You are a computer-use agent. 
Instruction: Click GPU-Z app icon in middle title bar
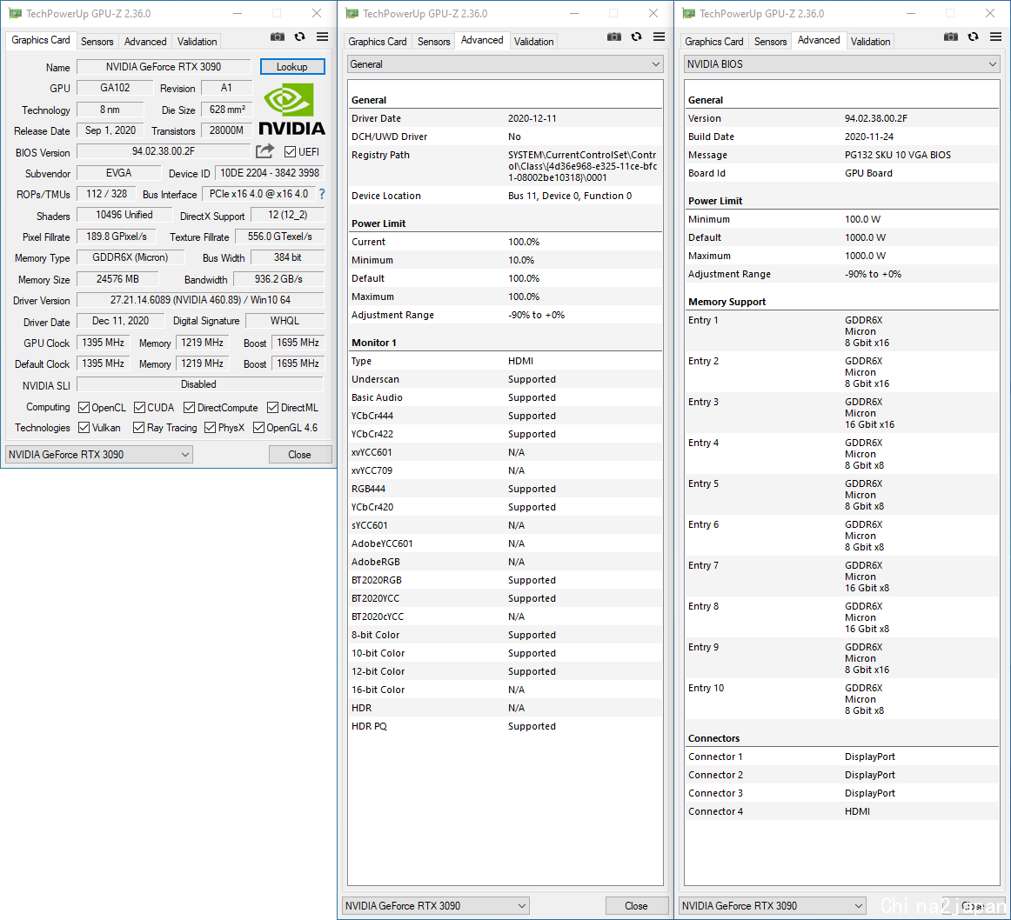pos(352,14)
